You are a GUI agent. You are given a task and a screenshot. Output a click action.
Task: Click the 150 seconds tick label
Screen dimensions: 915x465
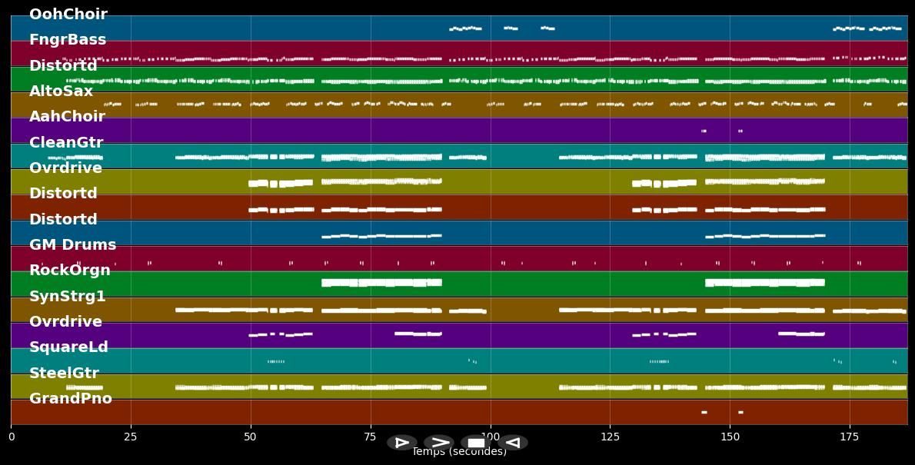pos(730,437)
